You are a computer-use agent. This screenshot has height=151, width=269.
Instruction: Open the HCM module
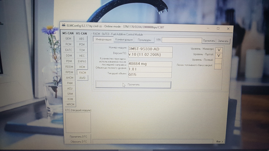point(82,67)
